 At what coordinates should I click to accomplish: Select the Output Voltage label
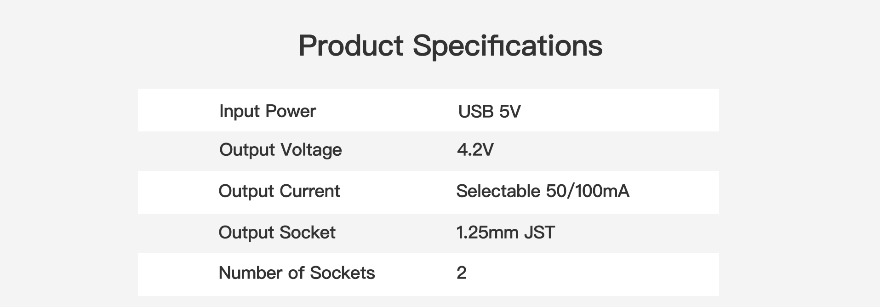(x=280, y=150)
